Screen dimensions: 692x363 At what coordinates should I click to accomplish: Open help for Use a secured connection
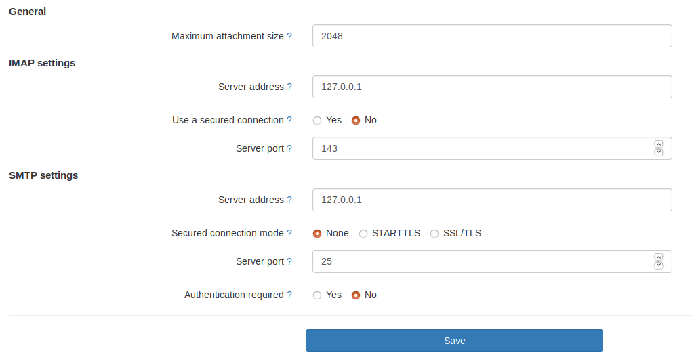click(289, 120)
